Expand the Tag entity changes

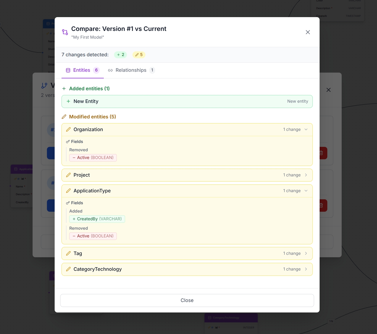pos(306,253)
